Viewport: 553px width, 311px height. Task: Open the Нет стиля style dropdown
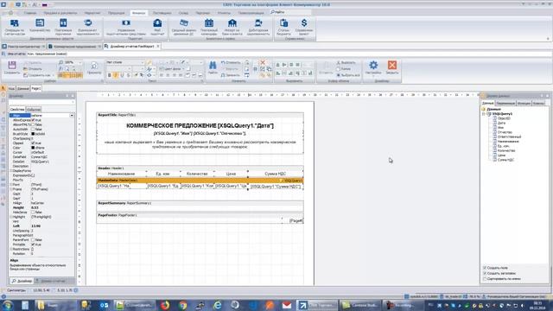(143, 62)
